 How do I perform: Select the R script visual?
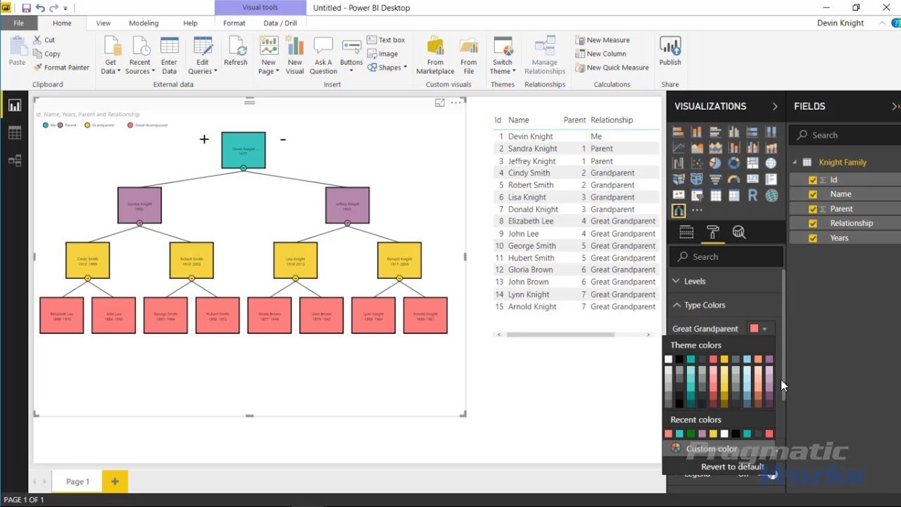(x=752, y=196)
